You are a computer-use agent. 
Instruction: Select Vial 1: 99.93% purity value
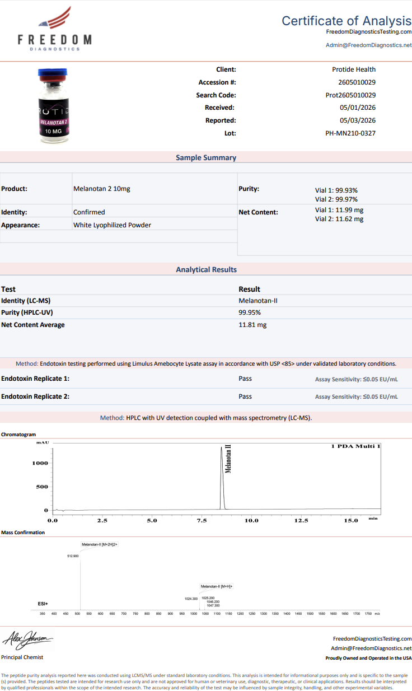[x=336, y=190]
